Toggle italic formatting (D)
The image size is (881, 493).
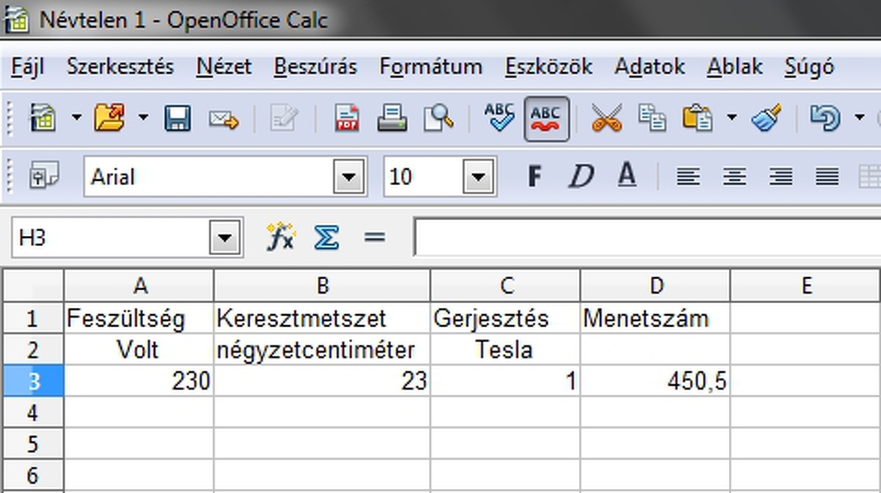tap(580, 177)
